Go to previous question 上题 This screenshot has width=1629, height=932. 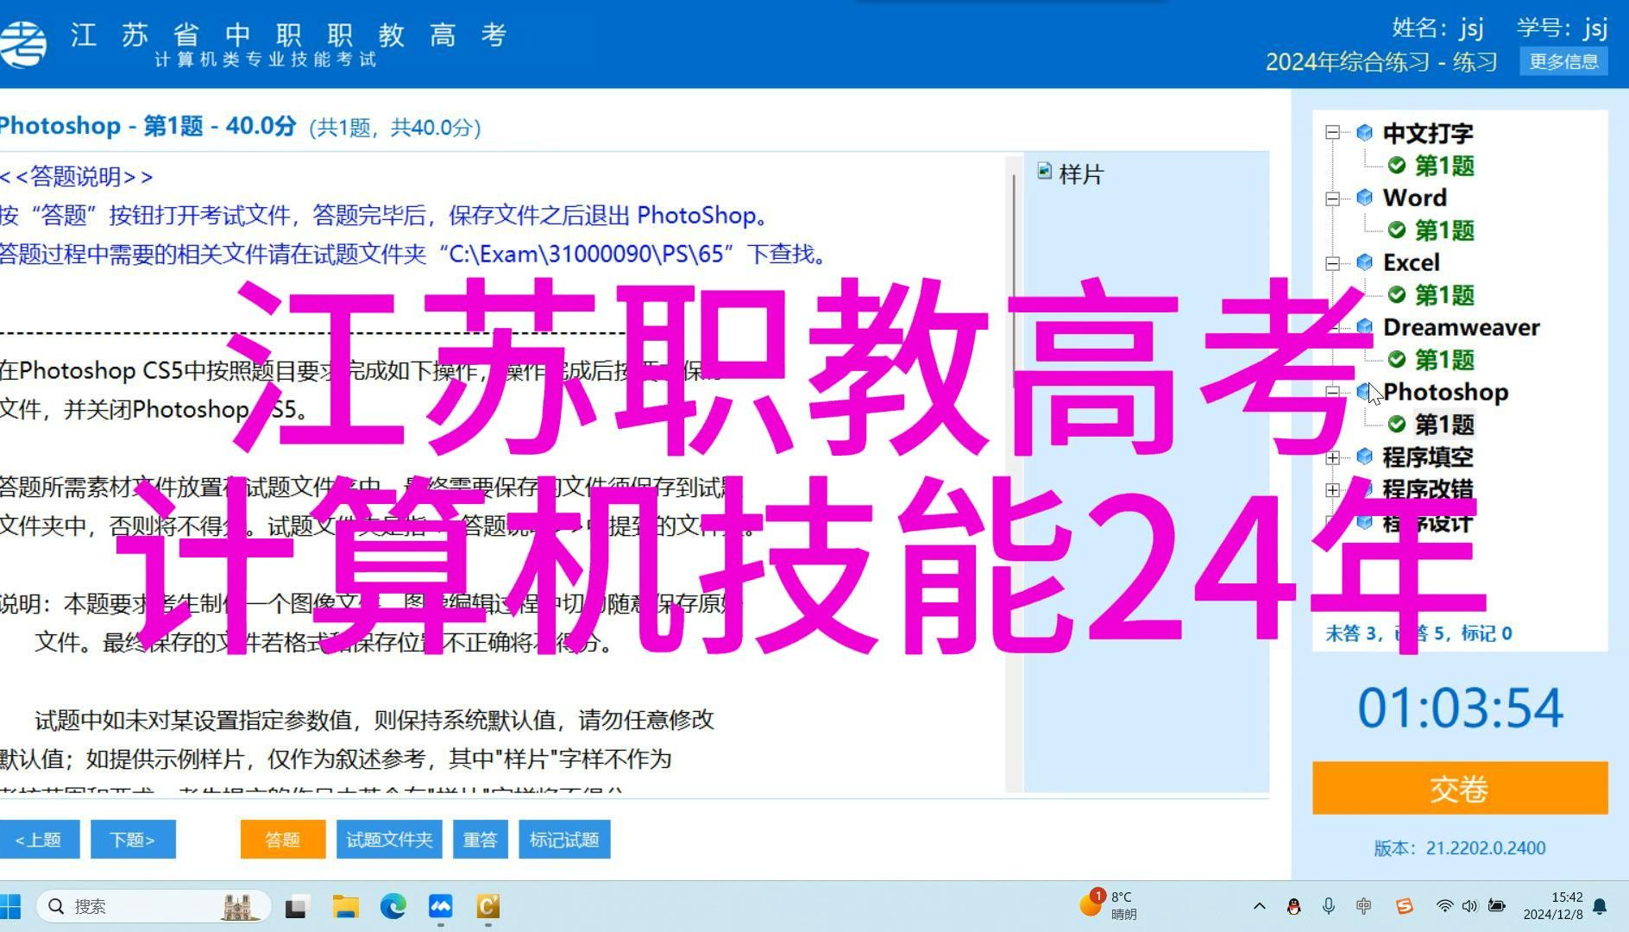pos(40,840)
